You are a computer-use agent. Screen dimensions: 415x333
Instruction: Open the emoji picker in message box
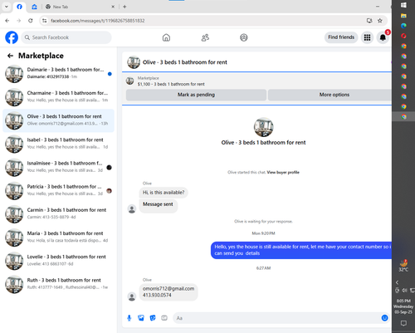[384, 318]
